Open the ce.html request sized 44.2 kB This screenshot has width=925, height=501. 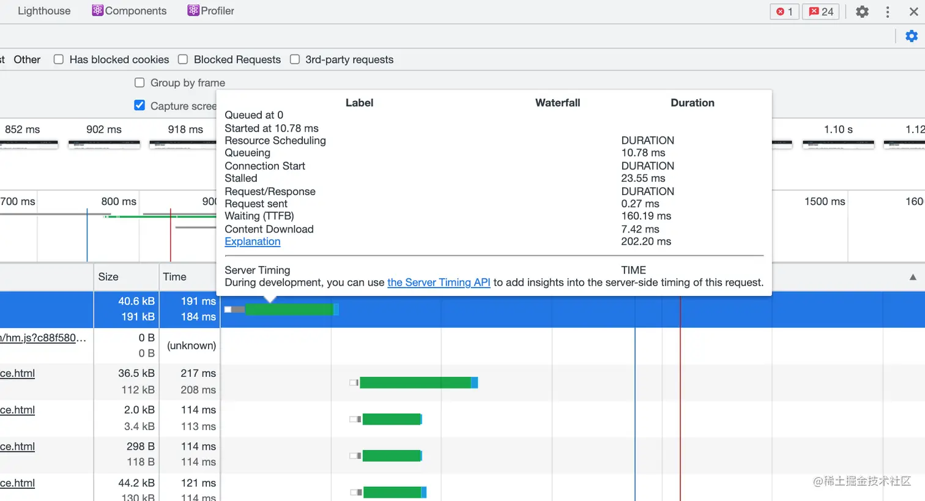click(17, 483)
